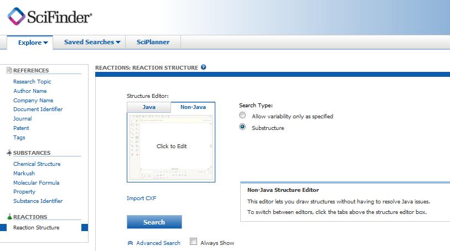The image size is (450, 251).
Task: Open Research Topic search
Action: click(32, 82)
